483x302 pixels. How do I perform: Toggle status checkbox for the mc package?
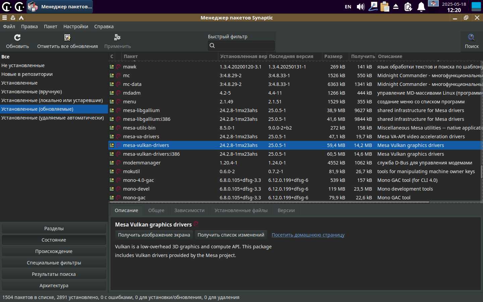(x=112, y=75)
